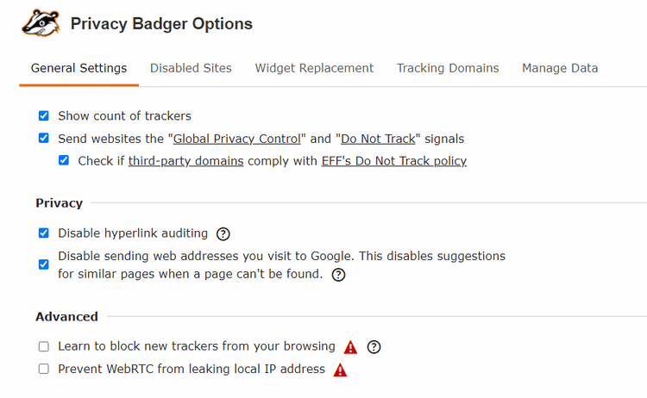Screen dimensions: 647x398
Task: Enable Prevent WebRTC leaking local IP
Action: (x=43, y=369)
